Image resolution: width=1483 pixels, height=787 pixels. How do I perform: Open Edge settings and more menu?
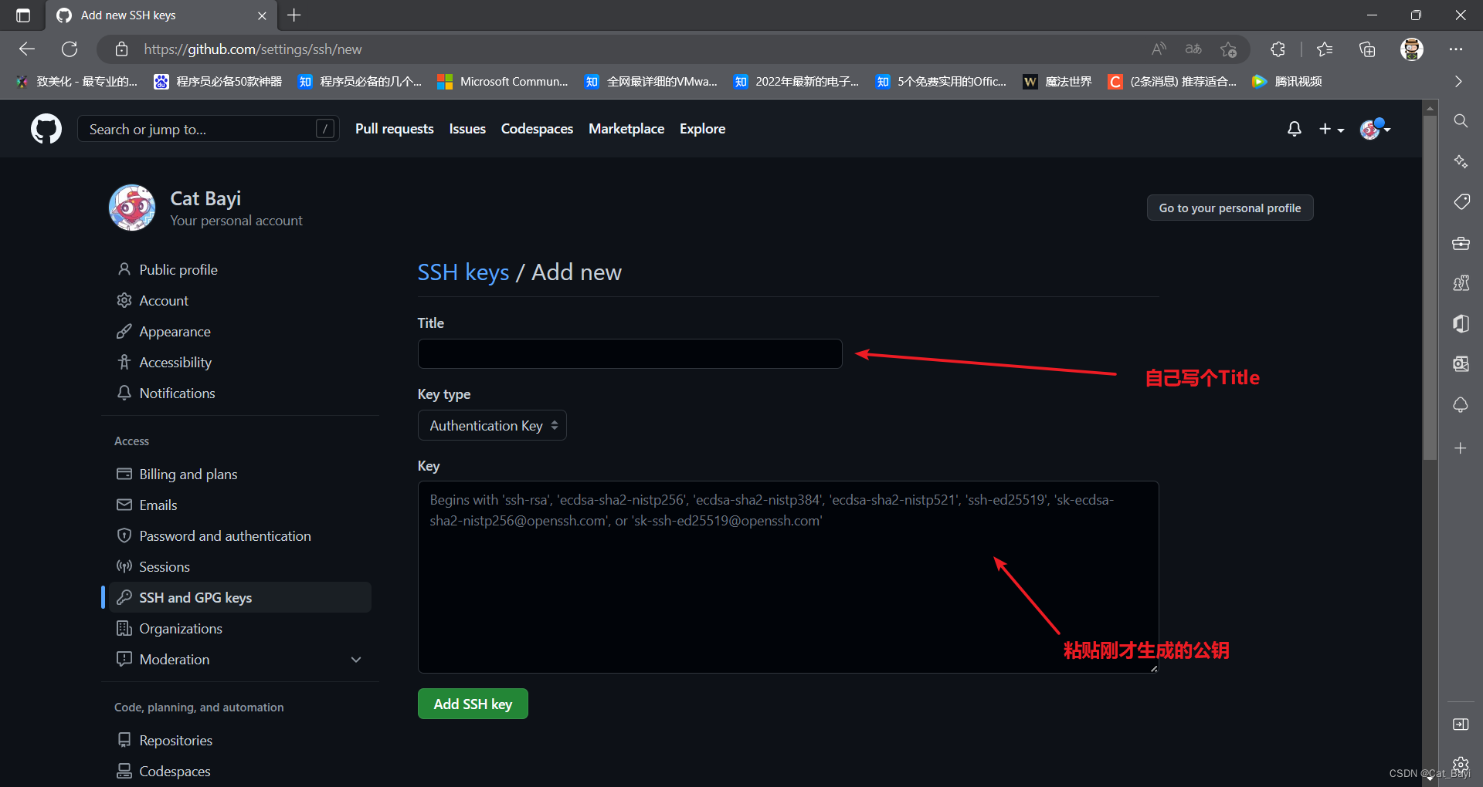[1456, 49]
